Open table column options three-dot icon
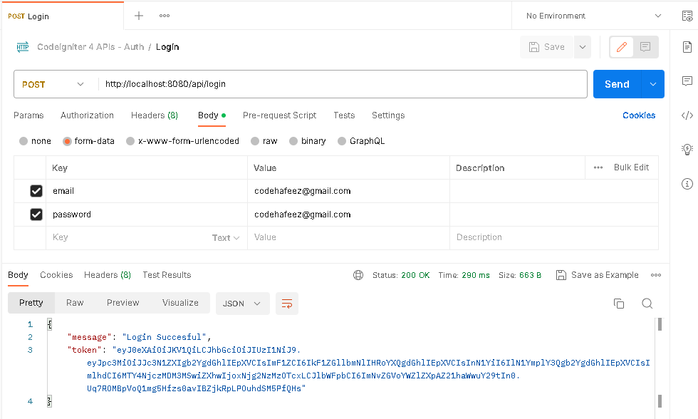The width and height of the screenshot is (698, 419). (x=598, y=168)
